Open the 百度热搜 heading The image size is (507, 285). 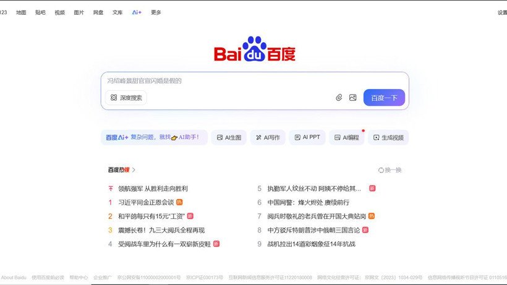119,170
